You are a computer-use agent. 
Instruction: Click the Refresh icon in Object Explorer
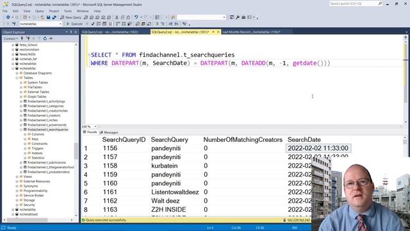coord(45,38)
